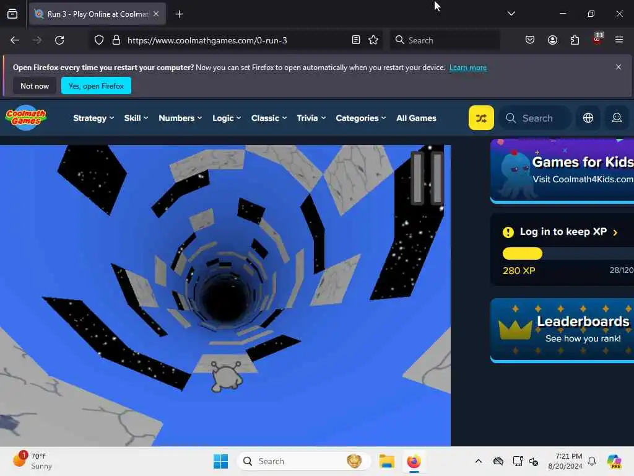The width and height of the screenshot is (634, 476).
Task: Click the Not now button
Action: 35,86
